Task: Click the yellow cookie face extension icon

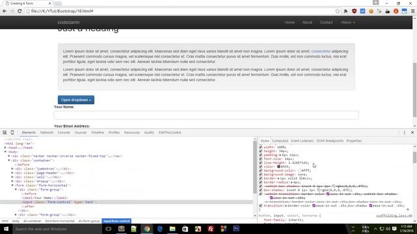Action: [x=371, y=11]
